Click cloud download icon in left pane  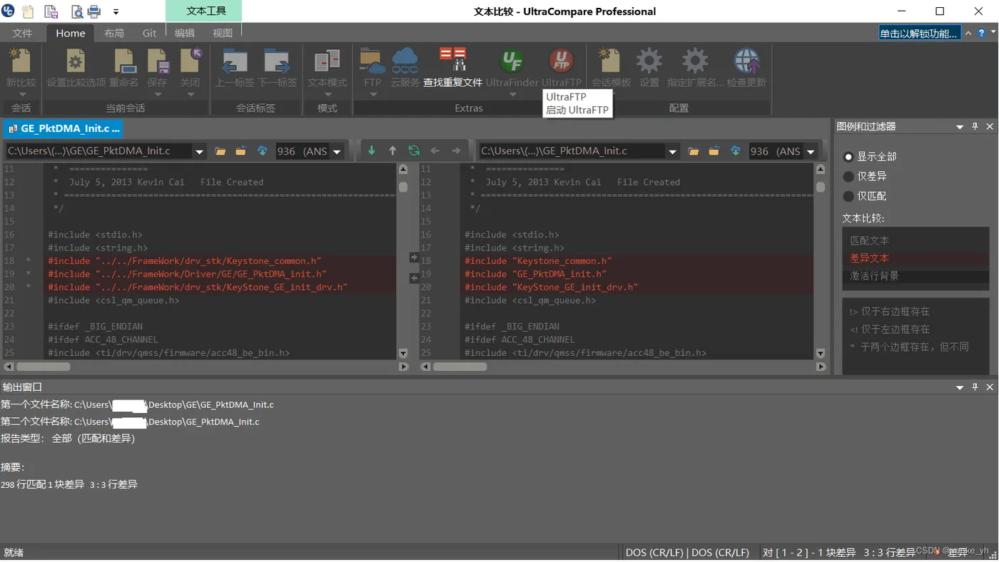coord(262,151)
